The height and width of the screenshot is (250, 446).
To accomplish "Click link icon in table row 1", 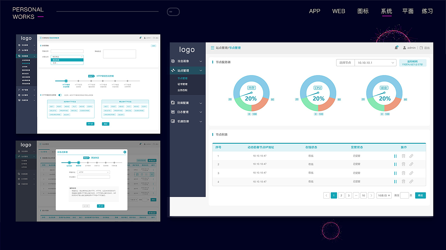I will pos(411,156).
